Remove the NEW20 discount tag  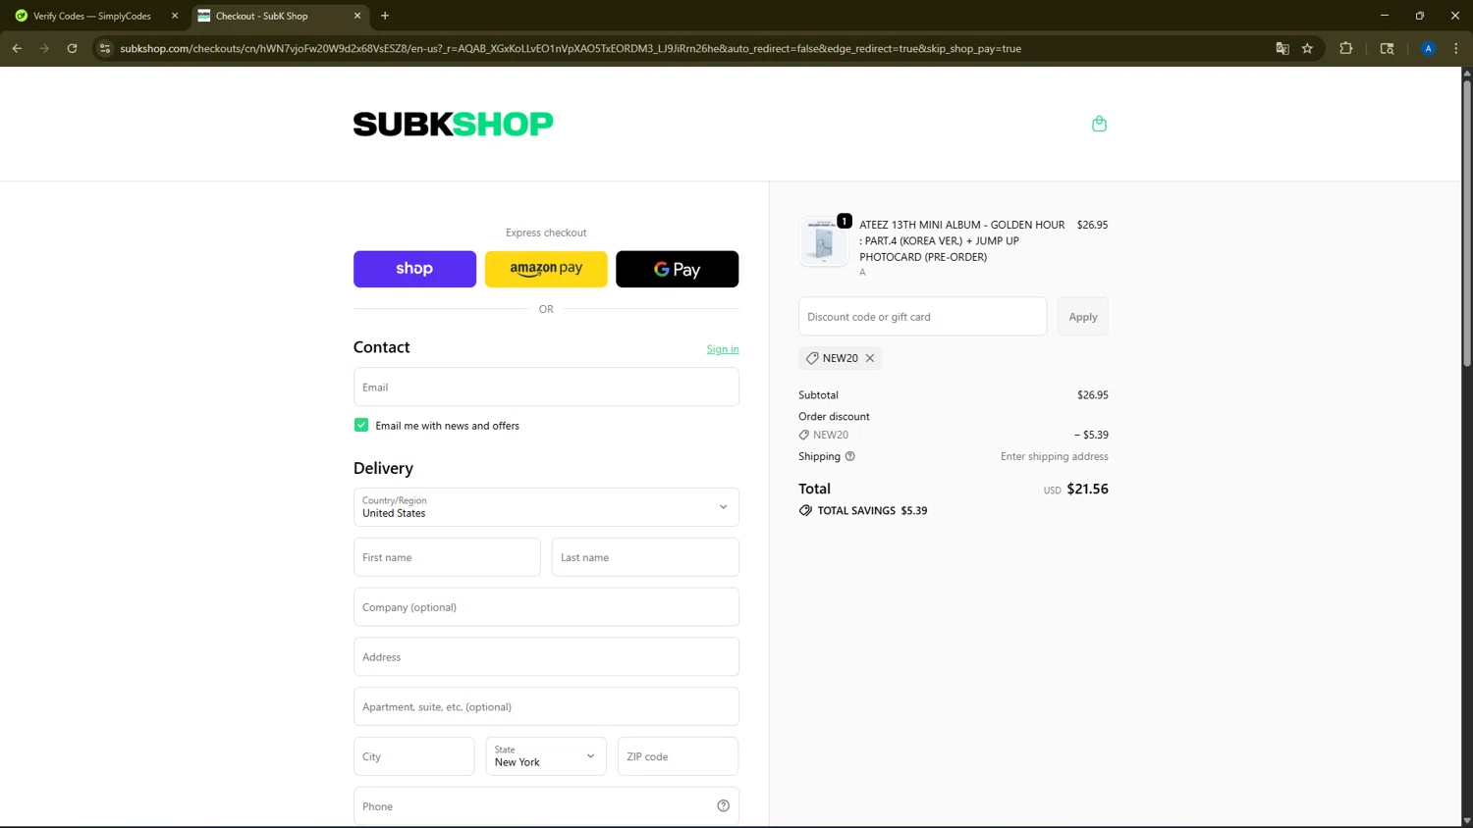click(870, 358)
